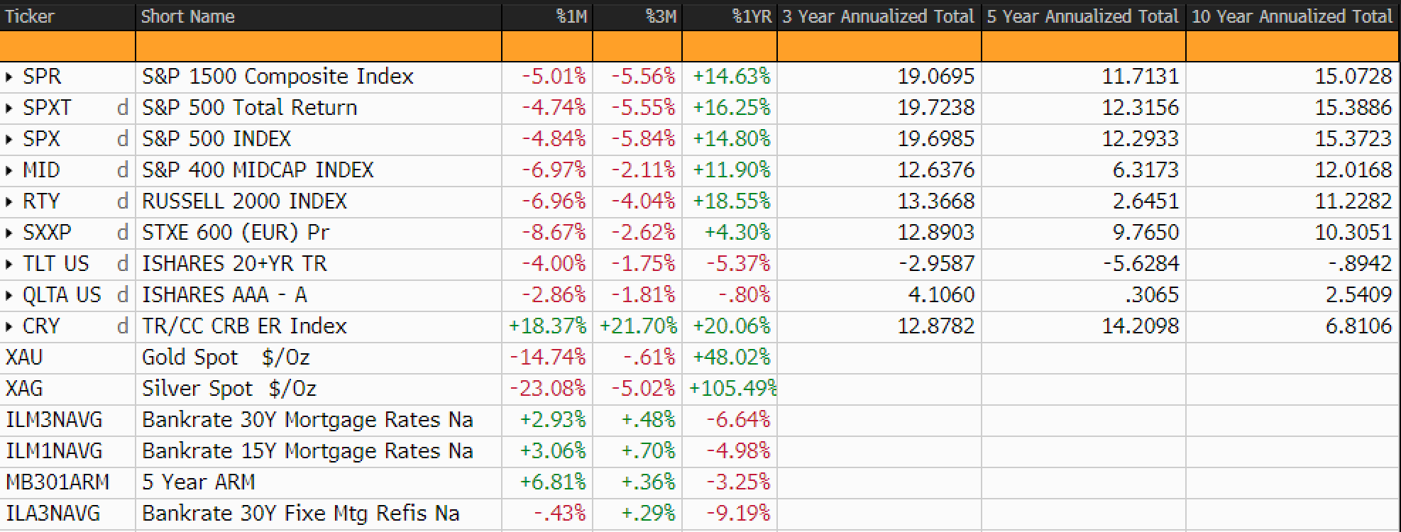Click the 'd' indicator beside SPX

coord(122,139)
